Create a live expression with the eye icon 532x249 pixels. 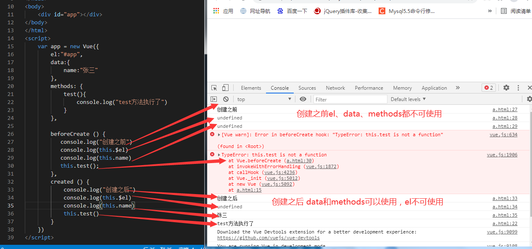303,99
